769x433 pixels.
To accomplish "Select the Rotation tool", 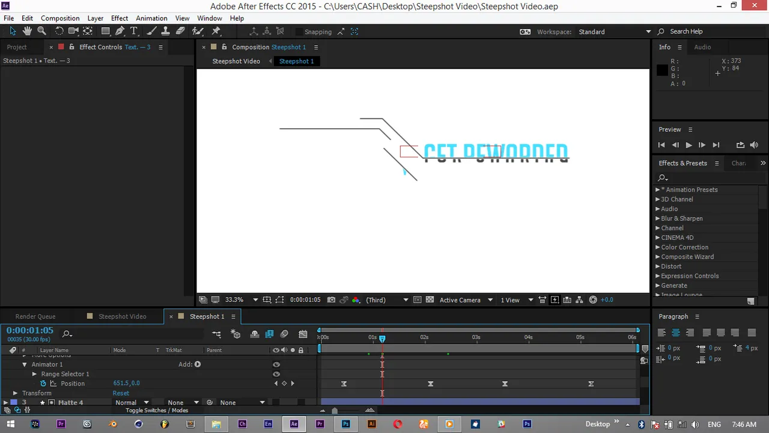I will 59,31.
